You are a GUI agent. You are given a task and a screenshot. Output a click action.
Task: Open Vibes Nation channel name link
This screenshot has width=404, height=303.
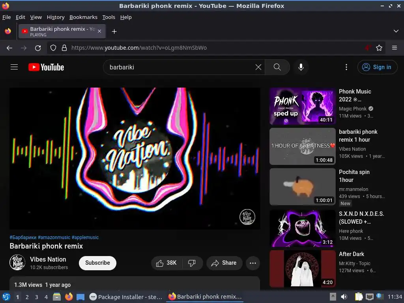(48, 260)
